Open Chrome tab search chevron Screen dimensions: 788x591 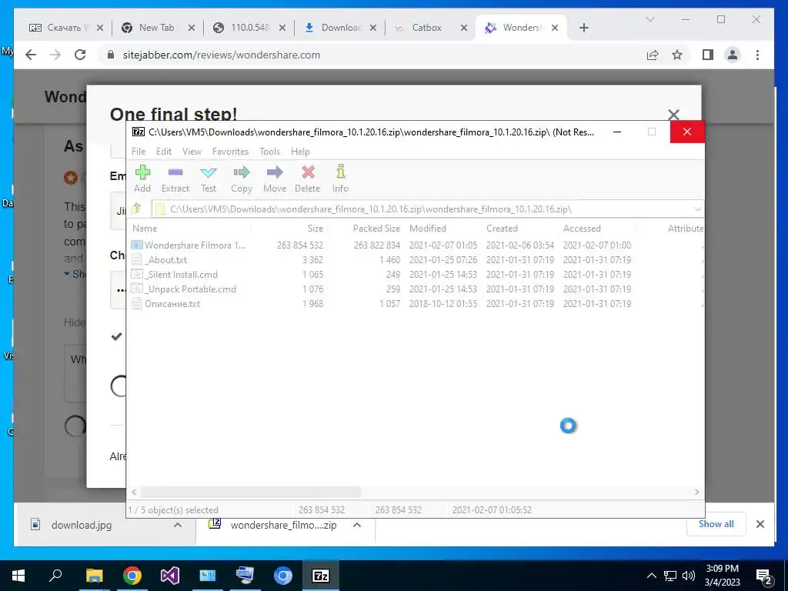(649, 19)
